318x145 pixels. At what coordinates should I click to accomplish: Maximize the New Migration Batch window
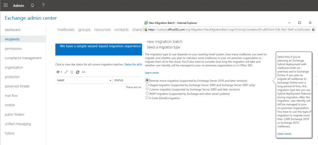tap(300, 23)
